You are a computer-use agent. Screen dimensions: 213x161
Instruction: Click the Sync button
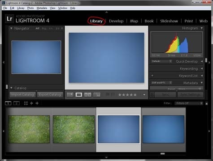point(165,95)
